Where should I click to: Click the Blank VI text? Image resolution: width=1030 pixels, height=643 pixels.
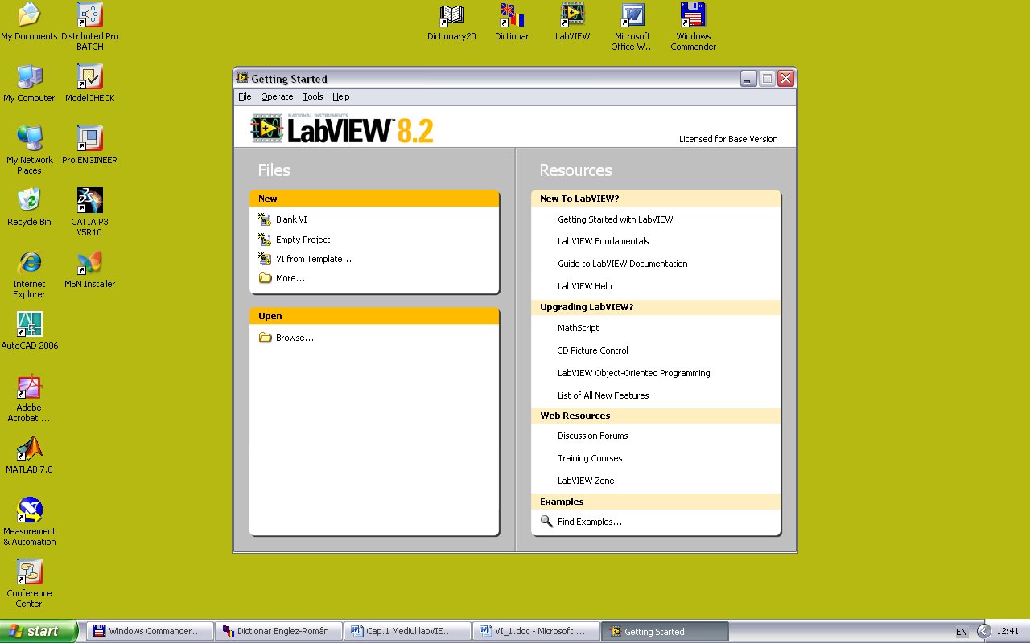tap(291, 219)
